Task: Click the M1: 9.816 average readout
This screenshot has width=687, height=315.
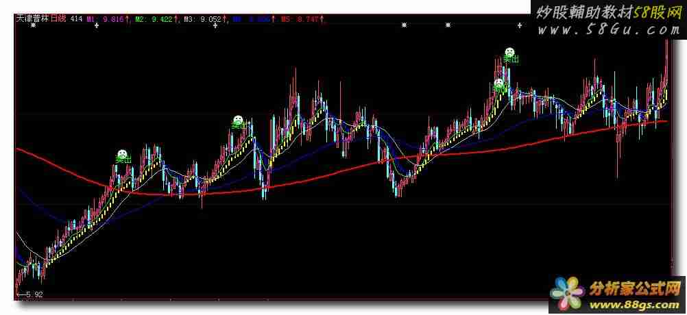Action: [108, 18]
